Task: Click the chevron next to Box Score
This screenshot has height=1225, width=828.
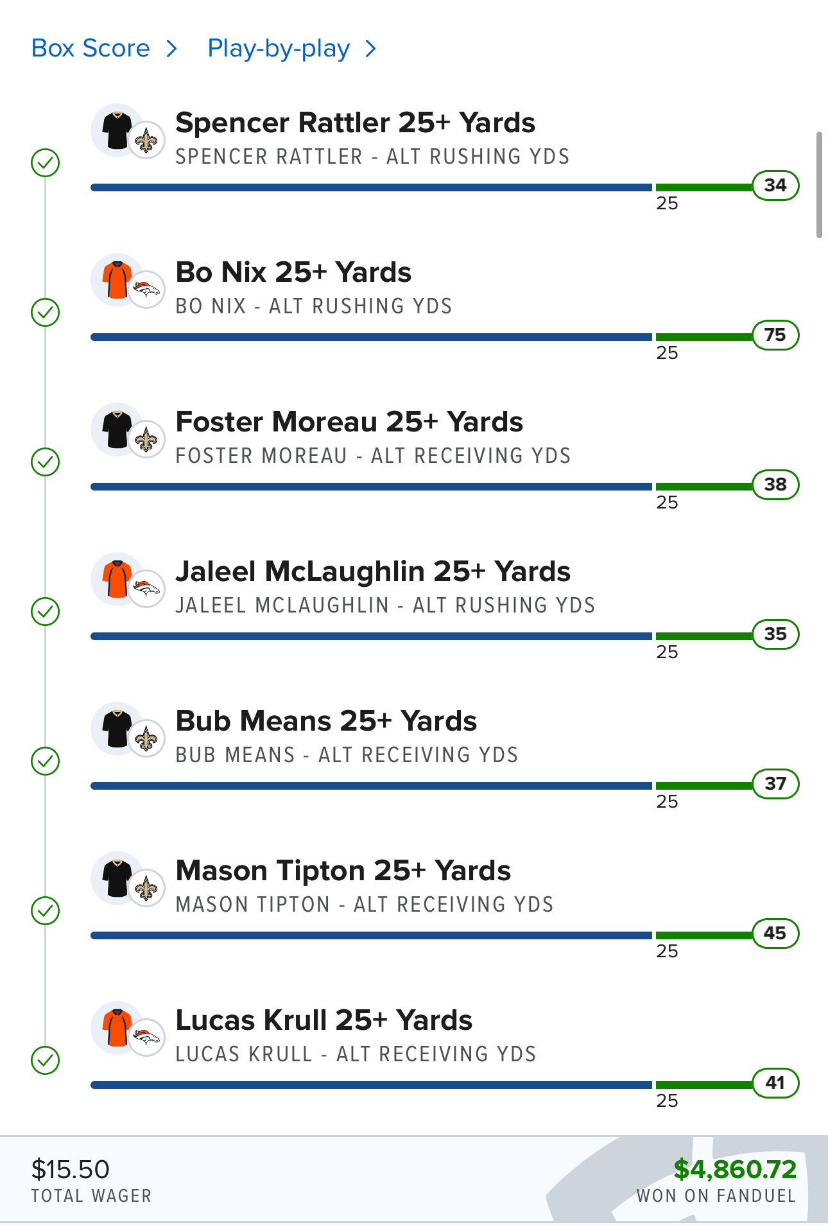Action: (x=171, y=49)
